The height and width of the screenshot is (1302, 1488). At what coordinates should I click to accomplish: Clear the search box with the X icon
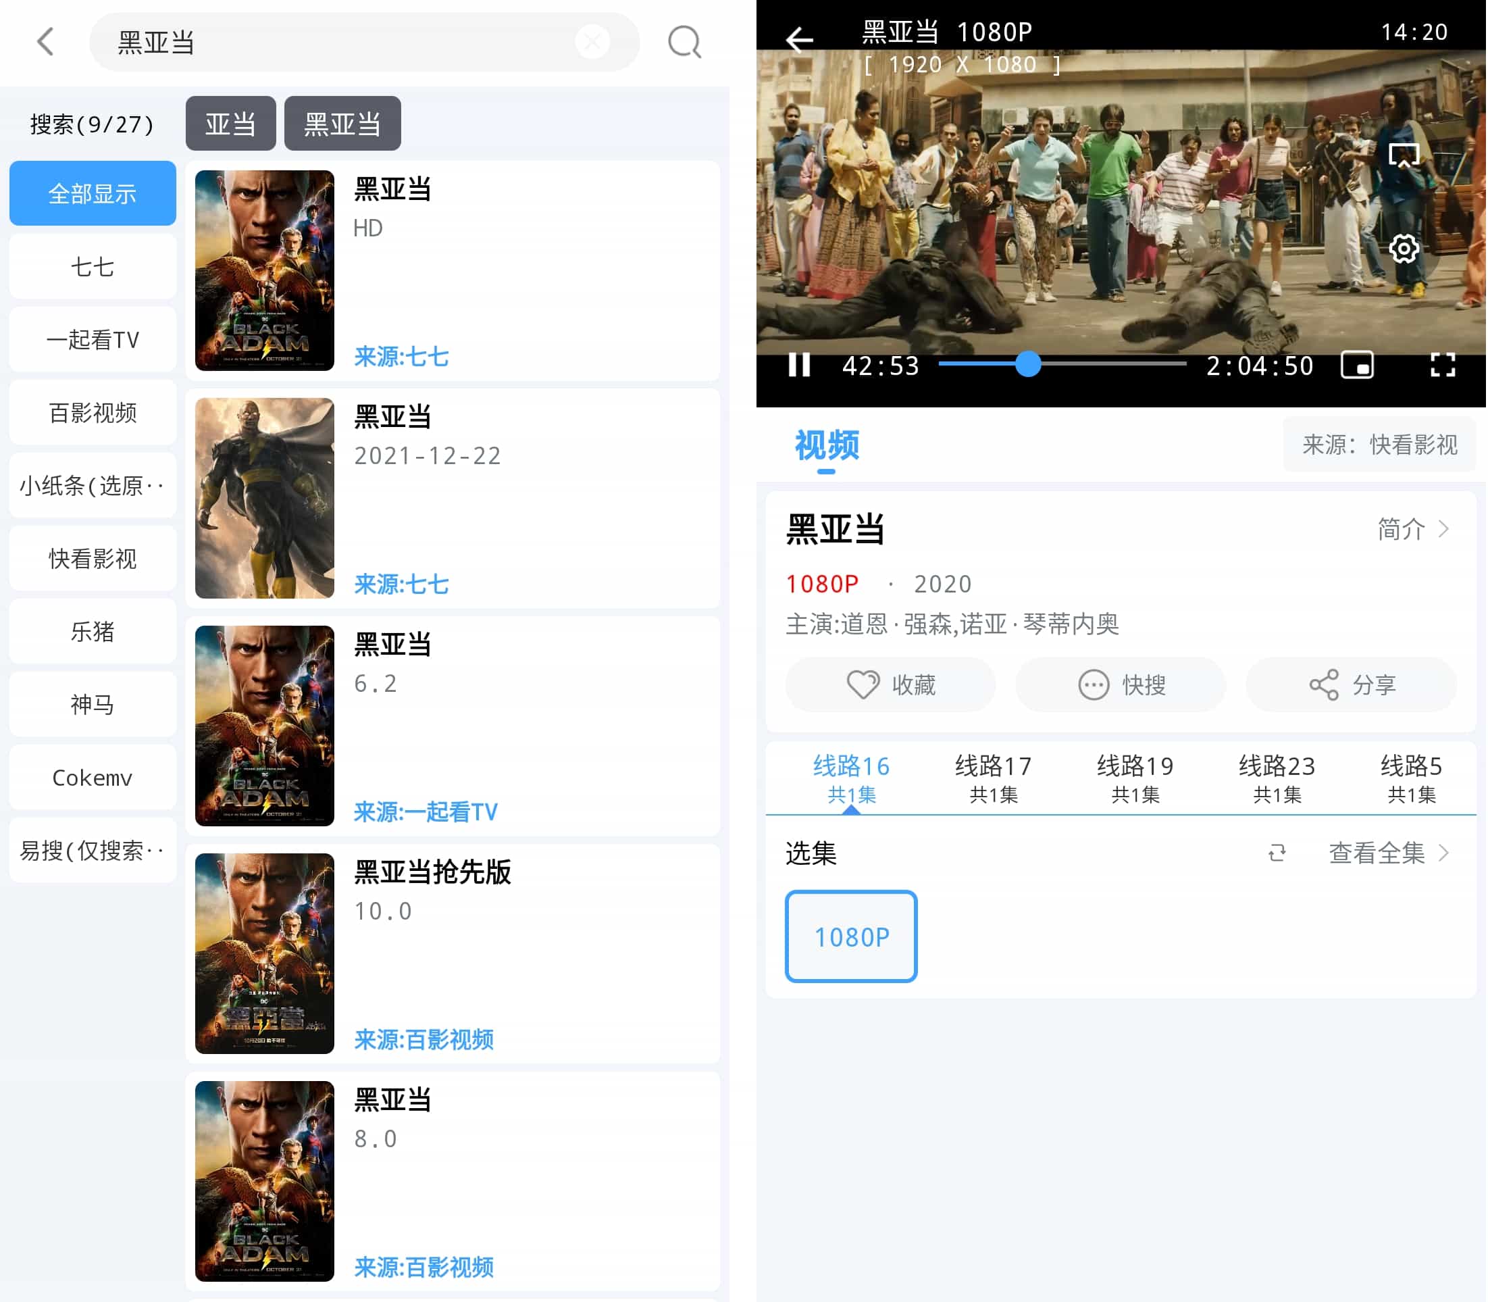[x=592, y=41]
